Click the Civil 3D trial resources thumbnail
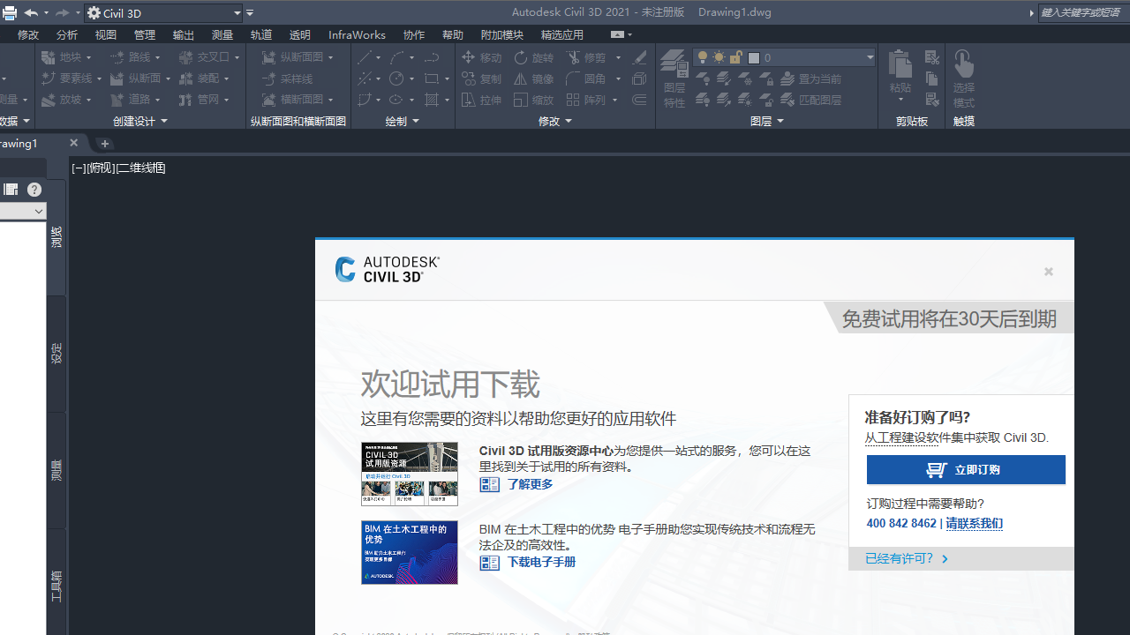 point(410,474)
